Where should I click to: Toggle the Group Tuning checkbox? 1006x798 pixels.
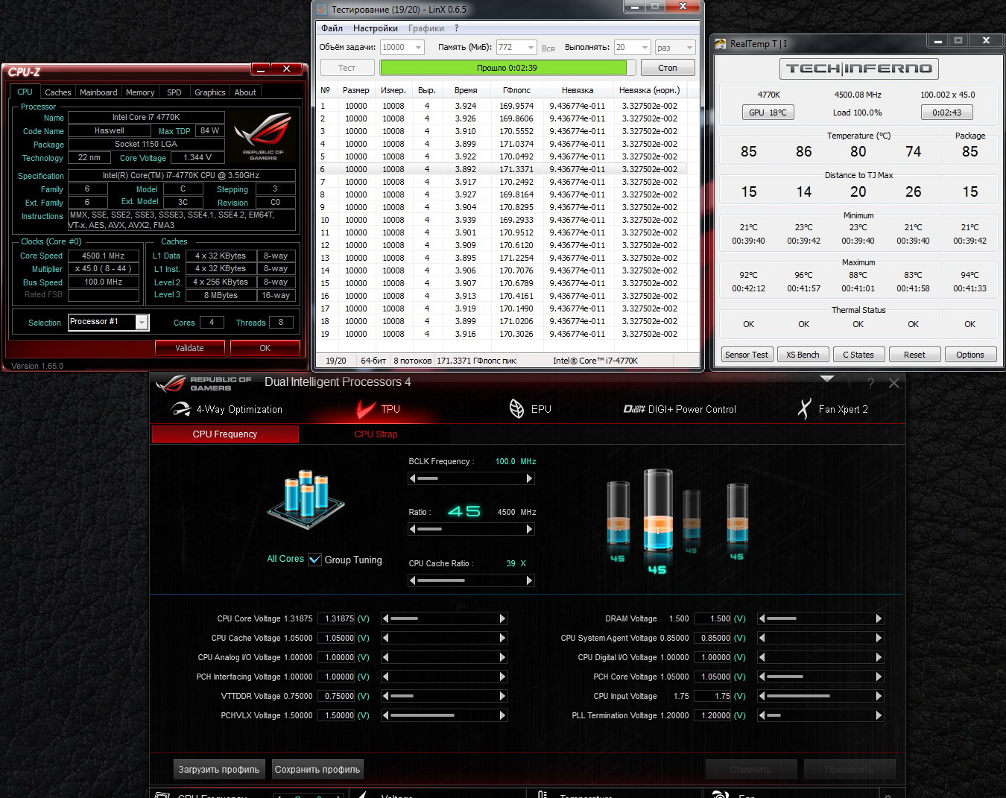[315, 560]
